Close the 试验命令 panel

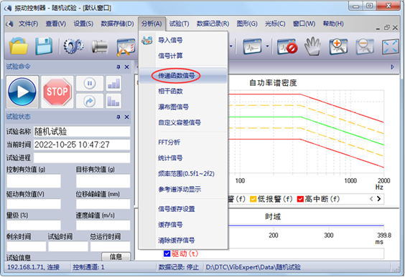coord(127,67)
